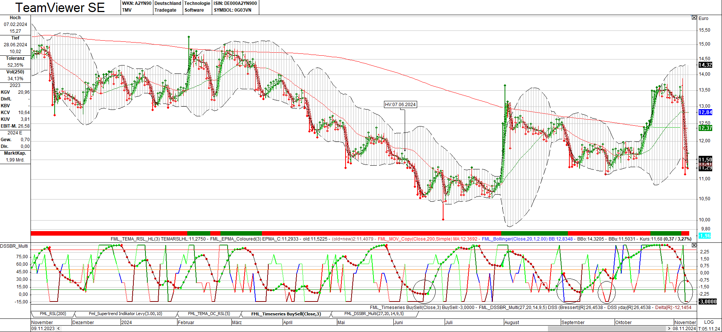Select the Oktober month marker

623,323
